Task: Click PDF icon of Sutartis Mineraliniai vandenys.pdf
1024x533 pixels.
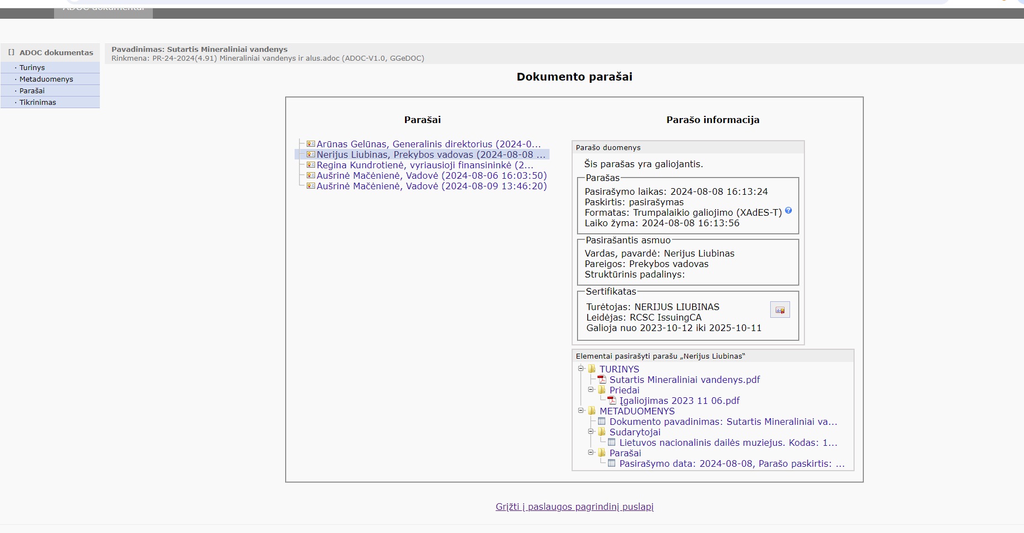Action: click(x=602, y=380)
